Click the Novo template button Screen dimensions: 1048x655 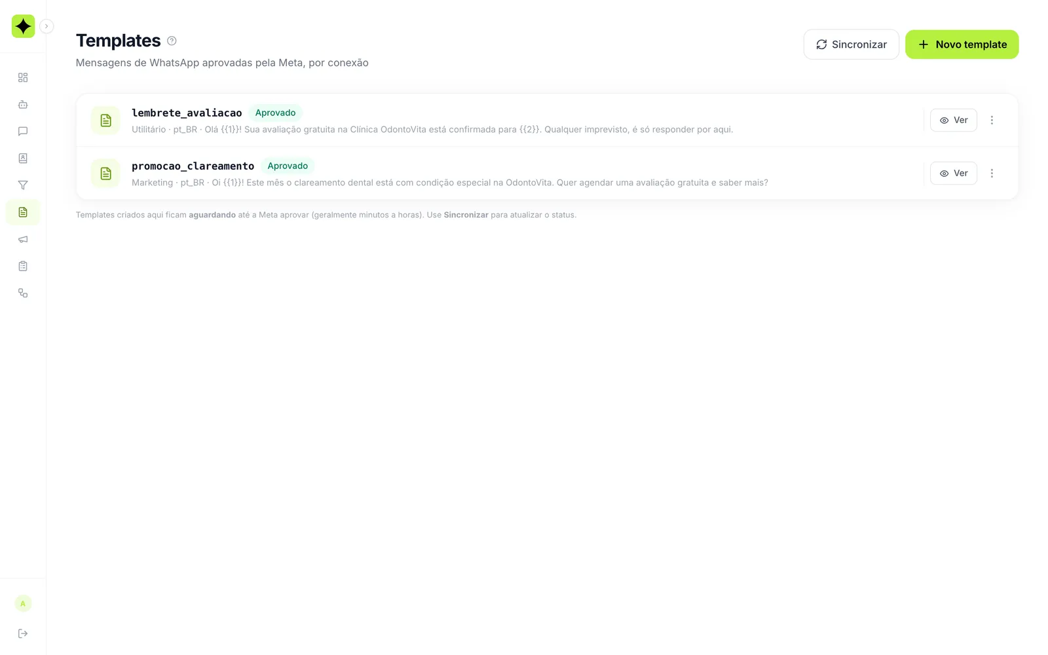(962, 45)
